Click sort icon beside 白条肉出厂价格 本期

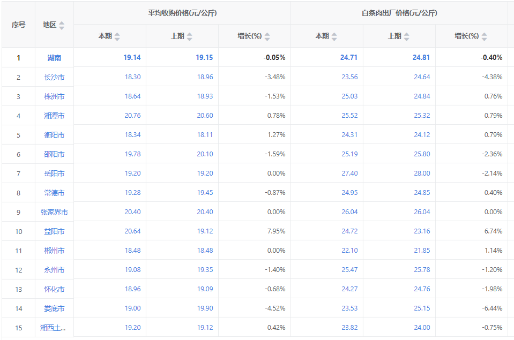click(334, 36)
